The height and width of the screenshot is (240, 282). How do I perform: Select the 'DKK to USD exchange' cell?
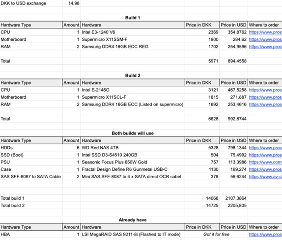click(x=31, y=3)
